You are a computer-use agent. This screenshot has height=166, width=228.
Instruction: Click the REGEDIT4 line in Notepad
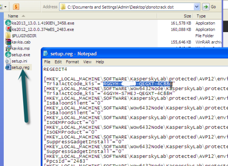pos(55,69)
